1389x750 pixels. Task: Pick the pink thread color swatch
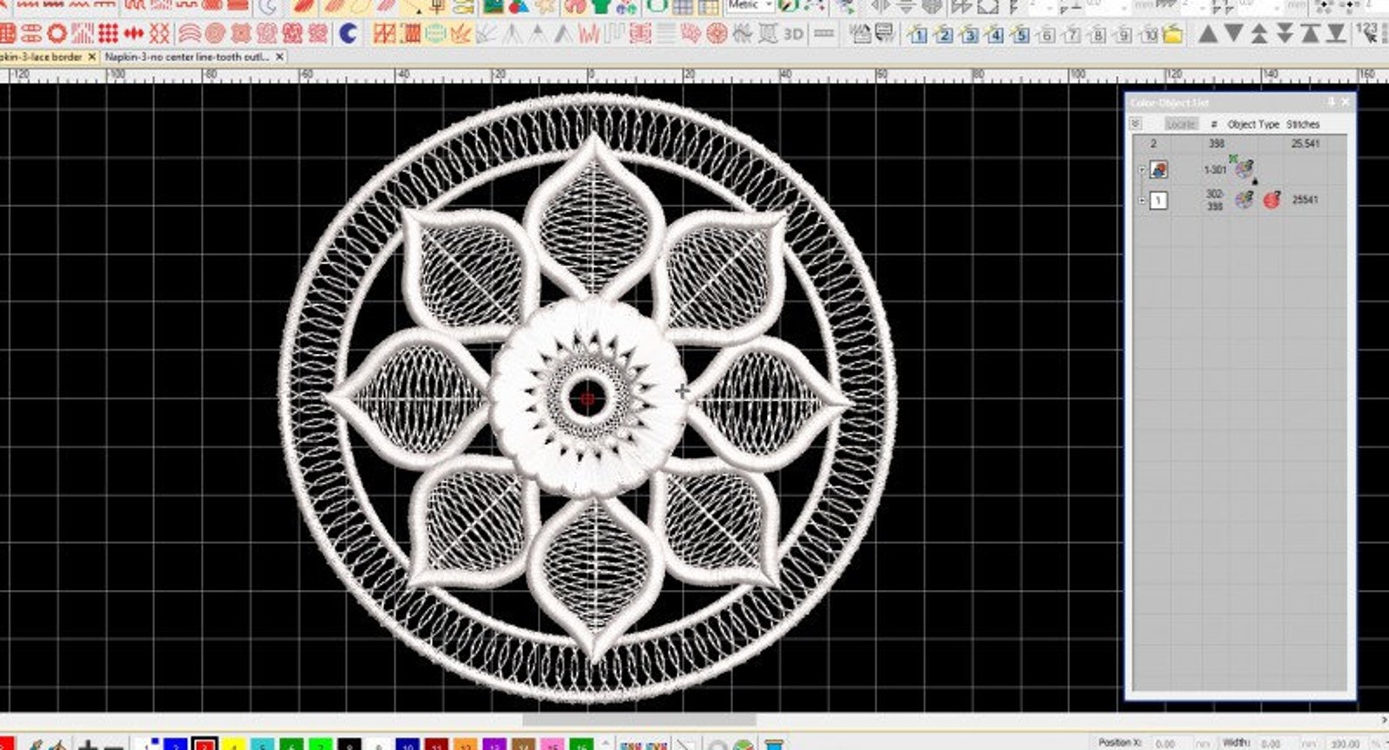(552, 745)
